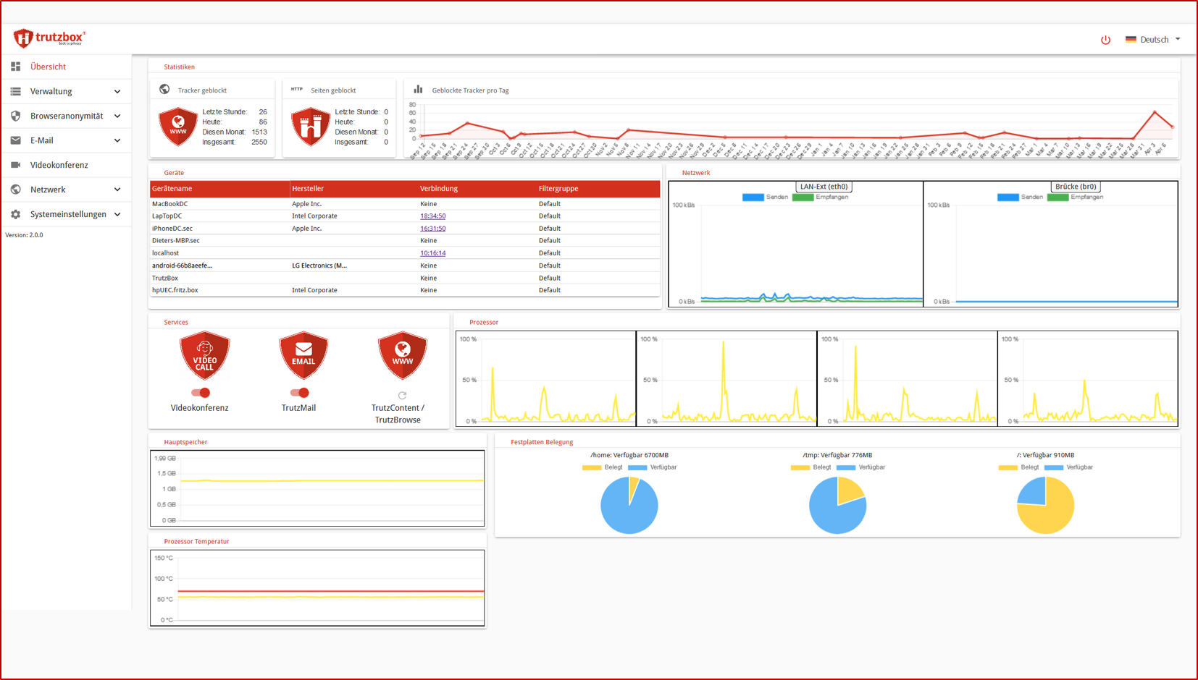Toggle the Videokonferenz service switch
1198x680 pixels.
tap(201, 393)
